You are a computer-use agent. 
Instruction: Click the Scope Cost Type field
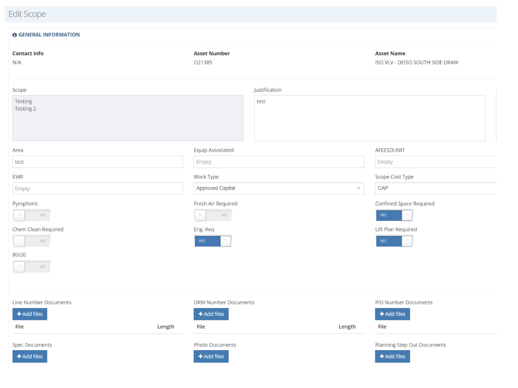pos(435,188)
